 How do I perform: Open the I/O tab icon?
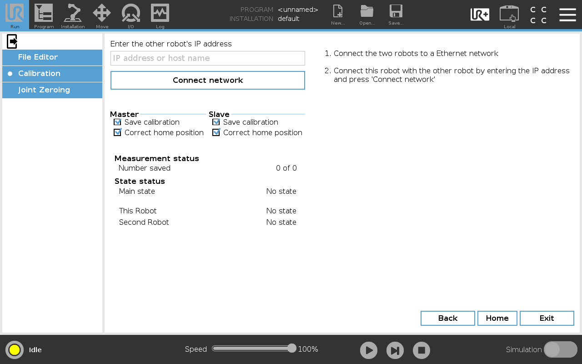pyautogui.click(x=131, y=13)
